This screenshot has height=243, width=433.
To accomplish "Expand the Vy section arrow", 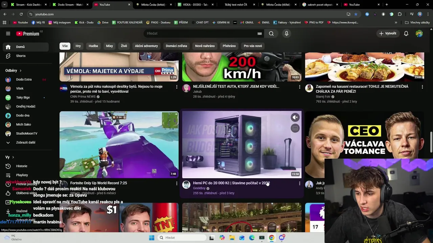I will click(x=13, y=157).
